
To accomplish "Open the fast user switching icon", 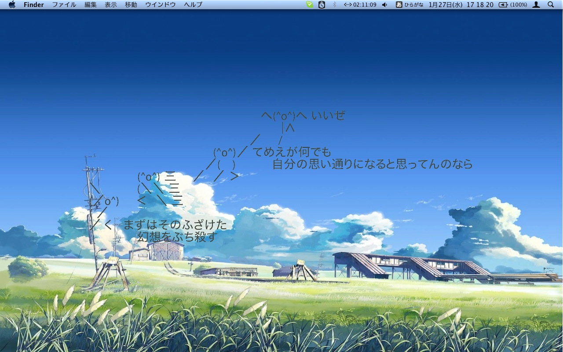I will click(x=536, y=5).
